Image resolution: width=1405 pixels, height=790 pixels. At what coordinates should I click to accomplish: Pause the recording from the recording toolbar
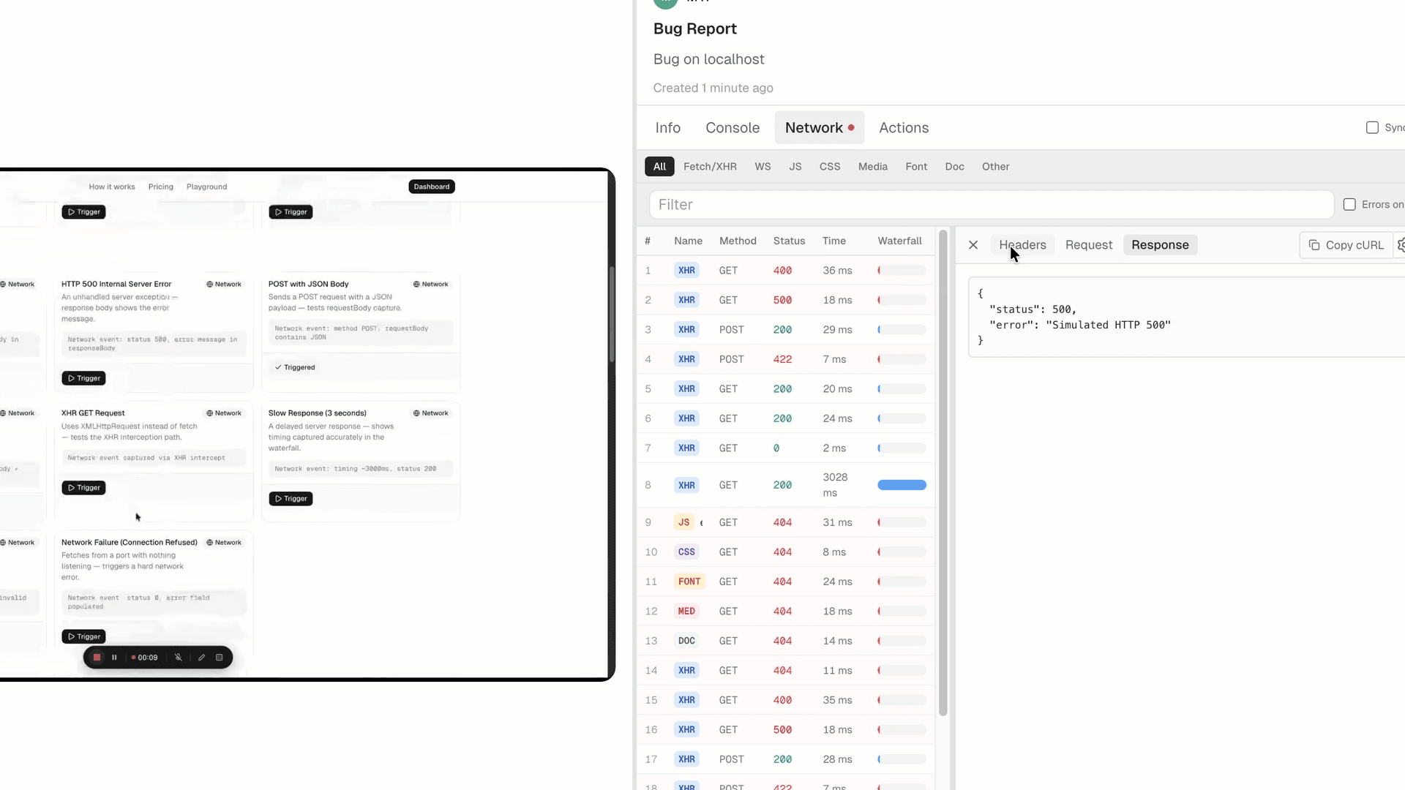[114, 657]
